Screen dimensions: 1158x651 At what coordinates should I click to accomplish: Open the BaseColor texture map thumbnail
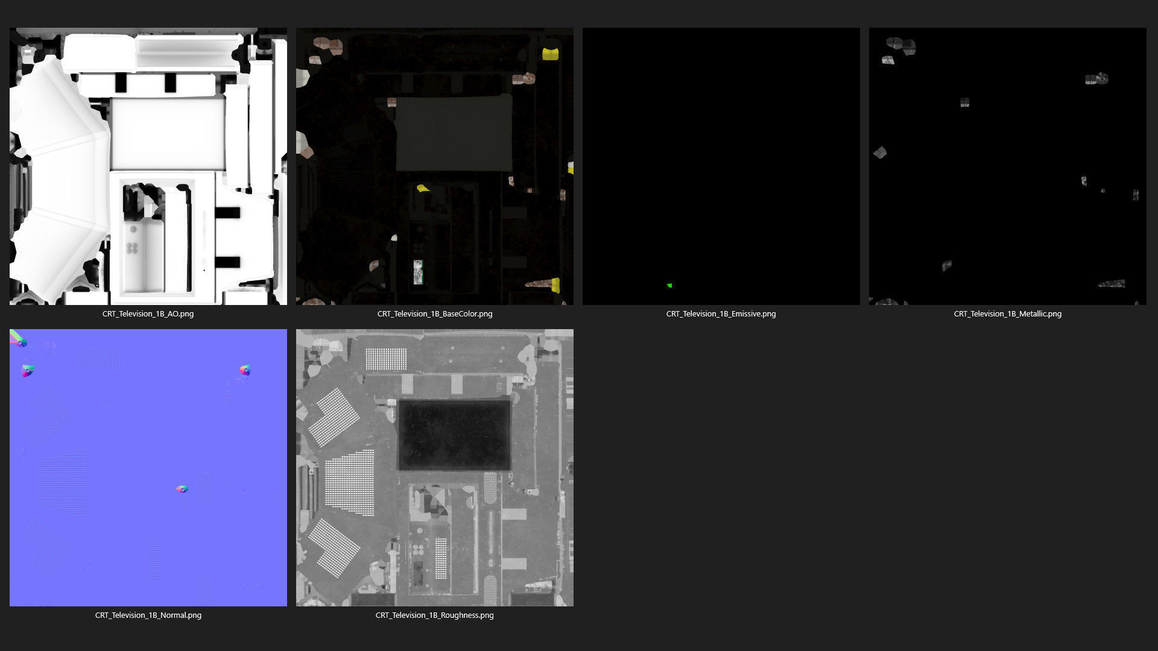click(434, 166)
